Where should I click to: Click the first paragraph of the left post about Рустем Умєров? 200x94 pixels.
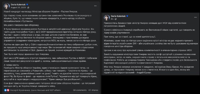(41, 11)
